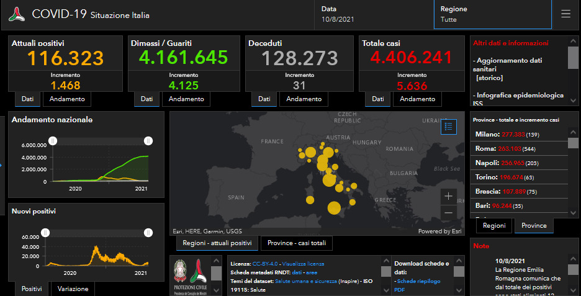The height and width of the screenshot is (296, 581).
Task: Click left range handle on Andamento nazionale chart
Action: pyautogui.click(x=53, y=141)
